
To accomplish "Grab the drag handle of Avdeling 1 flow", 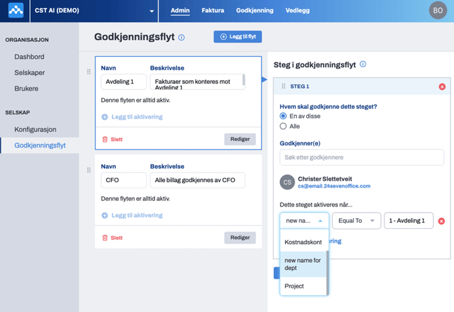I will point(89,72).
